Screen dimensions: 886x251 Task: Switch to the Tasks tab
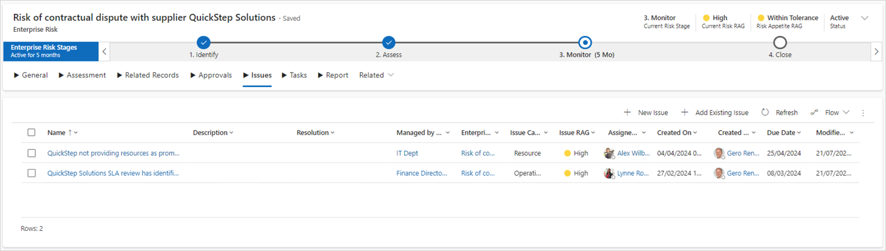tap(294, 75)
